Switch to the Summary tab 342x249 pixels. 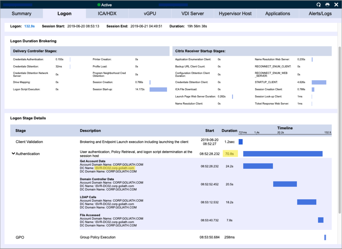(21, 13)
